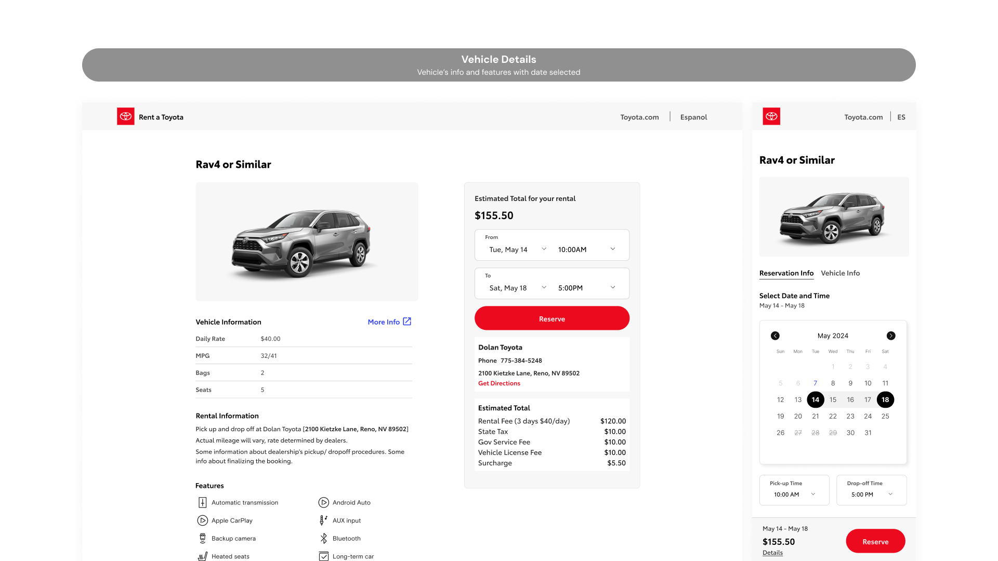Click the Gov Service Fee line item
This screenshot has height=561, width=998.
pyautogui.click(x=551, y=442)
